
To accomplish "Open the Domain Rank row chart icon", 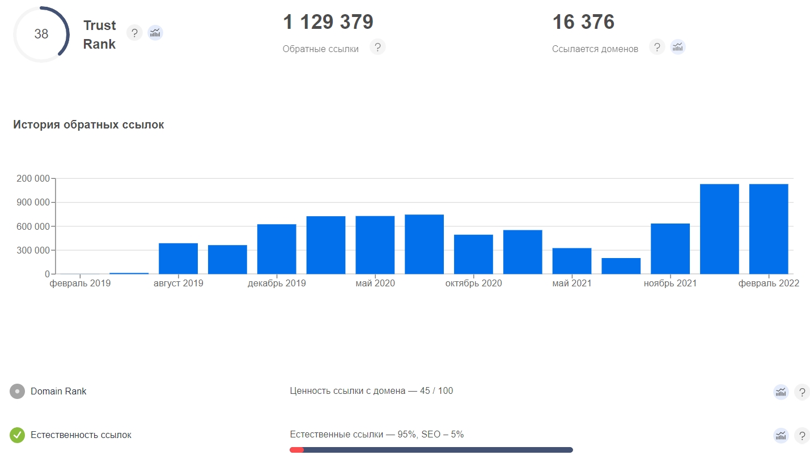I will pyautogui.click(x=781, y=392).
